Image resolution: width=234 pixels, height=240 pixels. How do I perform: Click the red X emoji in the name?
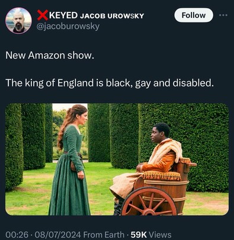[43, 15]
